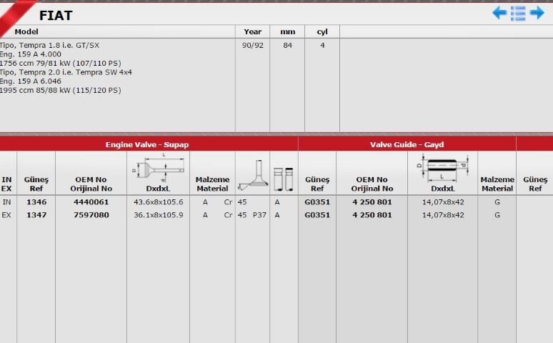553x343 pixels.
Task: Go to next page with right arrow
Action: pyautogui.click(x=537, y=13)
